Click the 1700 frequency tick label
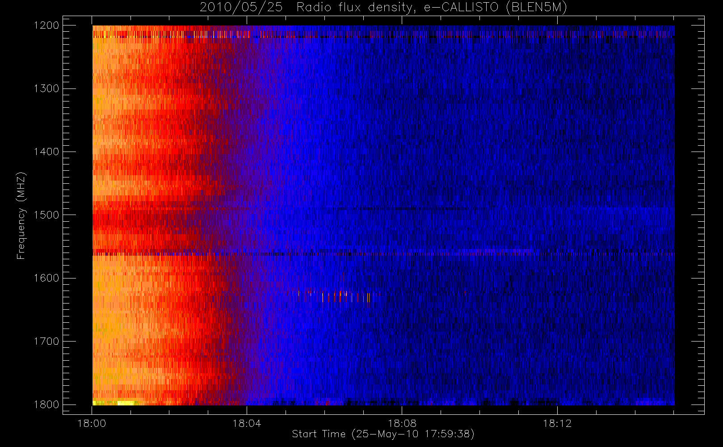This screenshot has width=723, height=447. (x=47, y=342)
